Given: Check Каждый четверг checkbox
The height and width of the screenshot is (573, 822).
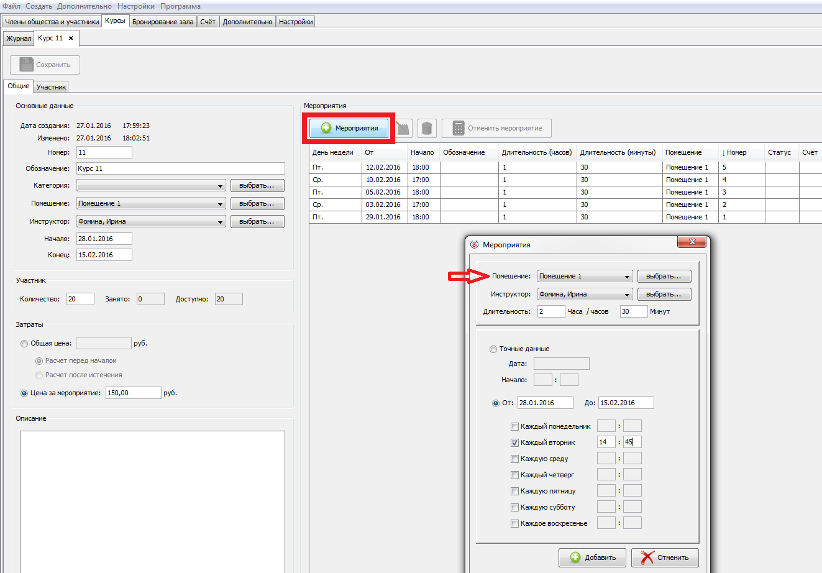Looking at the screenshot, I should coord(514,475).
